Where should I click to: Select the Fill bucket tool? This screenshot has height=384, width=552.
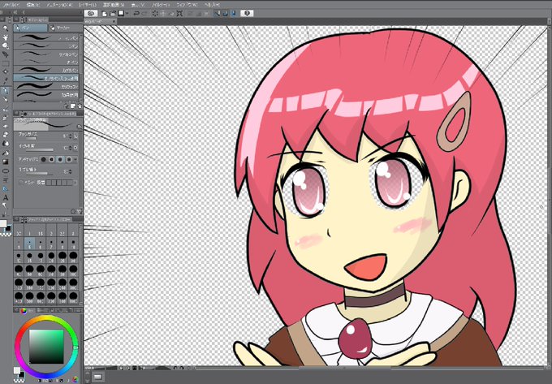pyautogui.click(x=6, y=153)
